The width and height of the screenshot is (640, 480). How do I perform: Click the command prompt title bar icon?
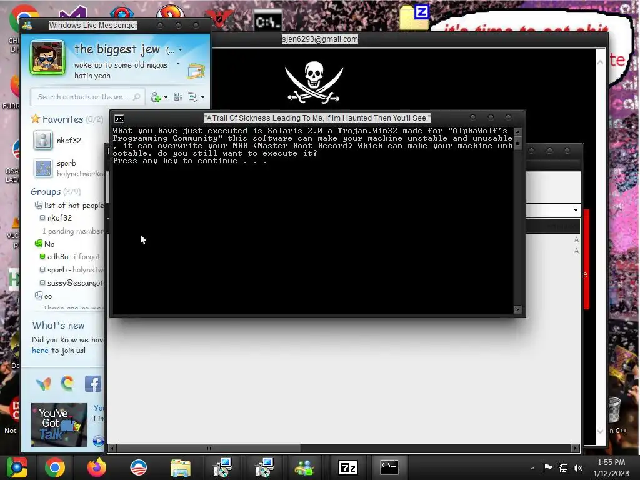119,119
